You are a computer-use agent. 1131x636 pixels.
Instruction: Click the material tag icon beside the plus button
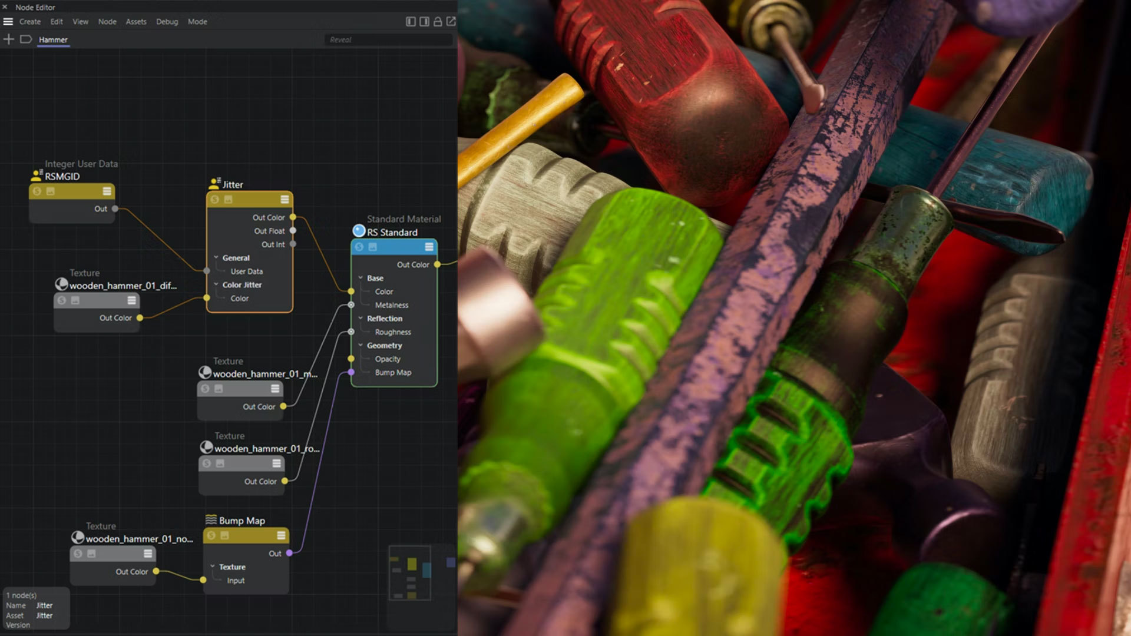pyautogui.click(x=26, y=39)
